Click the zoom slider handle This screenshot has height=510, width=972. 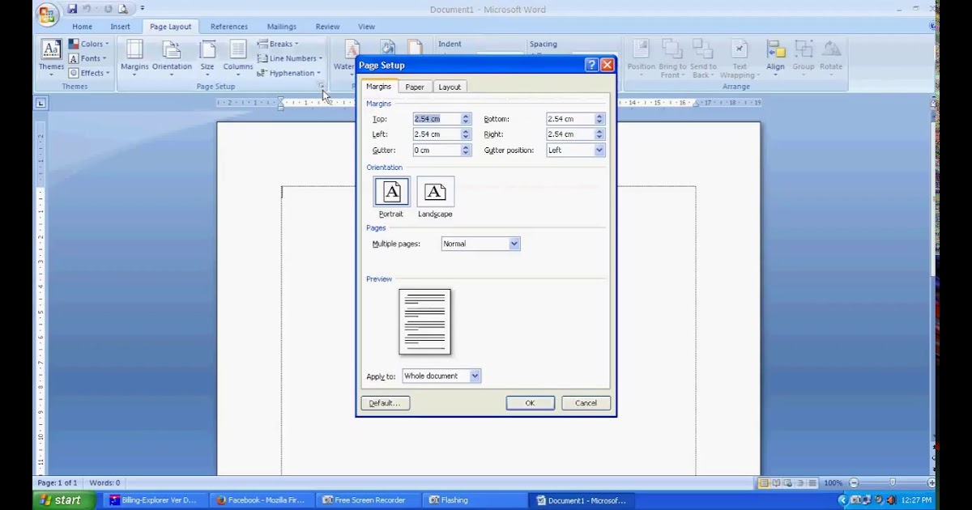click(893, 482)
